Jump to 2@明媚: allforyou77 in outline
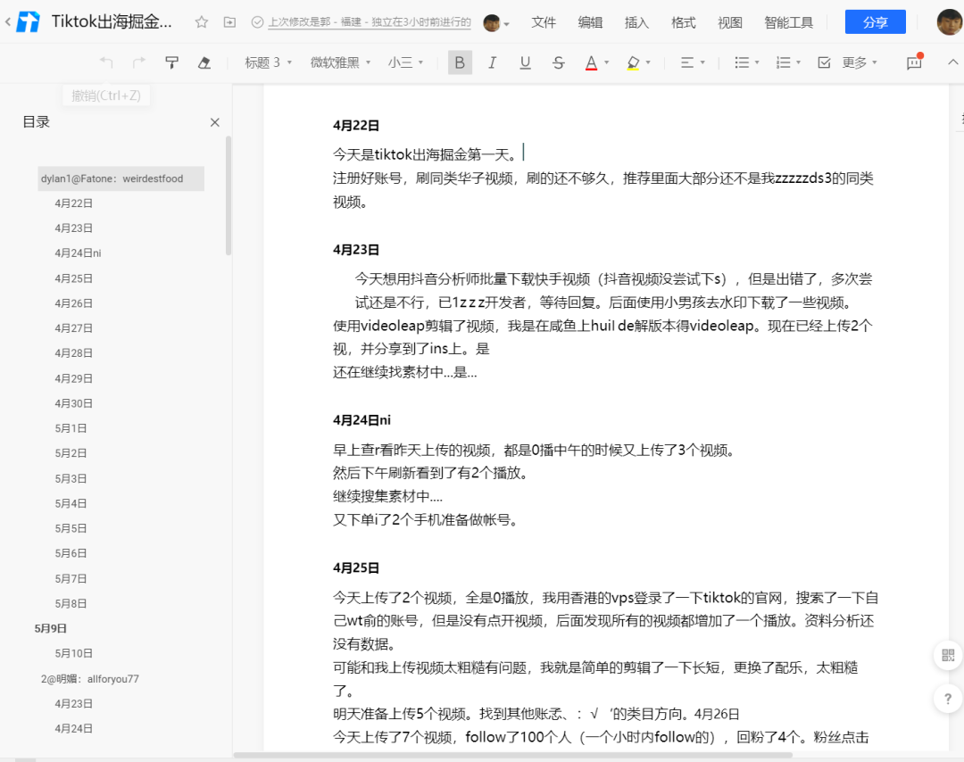Screen dimensions: 964x762 pos(90,679)
